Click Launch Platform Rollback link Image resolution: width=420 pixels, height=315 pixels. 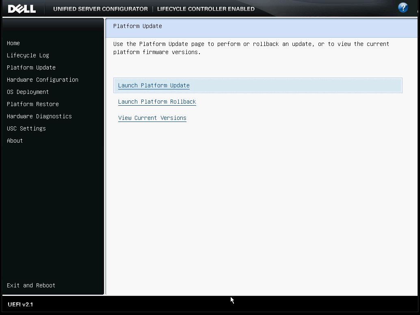157,102
